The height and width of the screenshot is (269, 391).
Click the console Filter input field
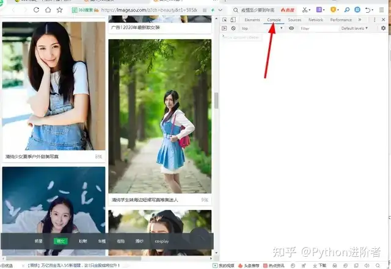tap(319, 29)
